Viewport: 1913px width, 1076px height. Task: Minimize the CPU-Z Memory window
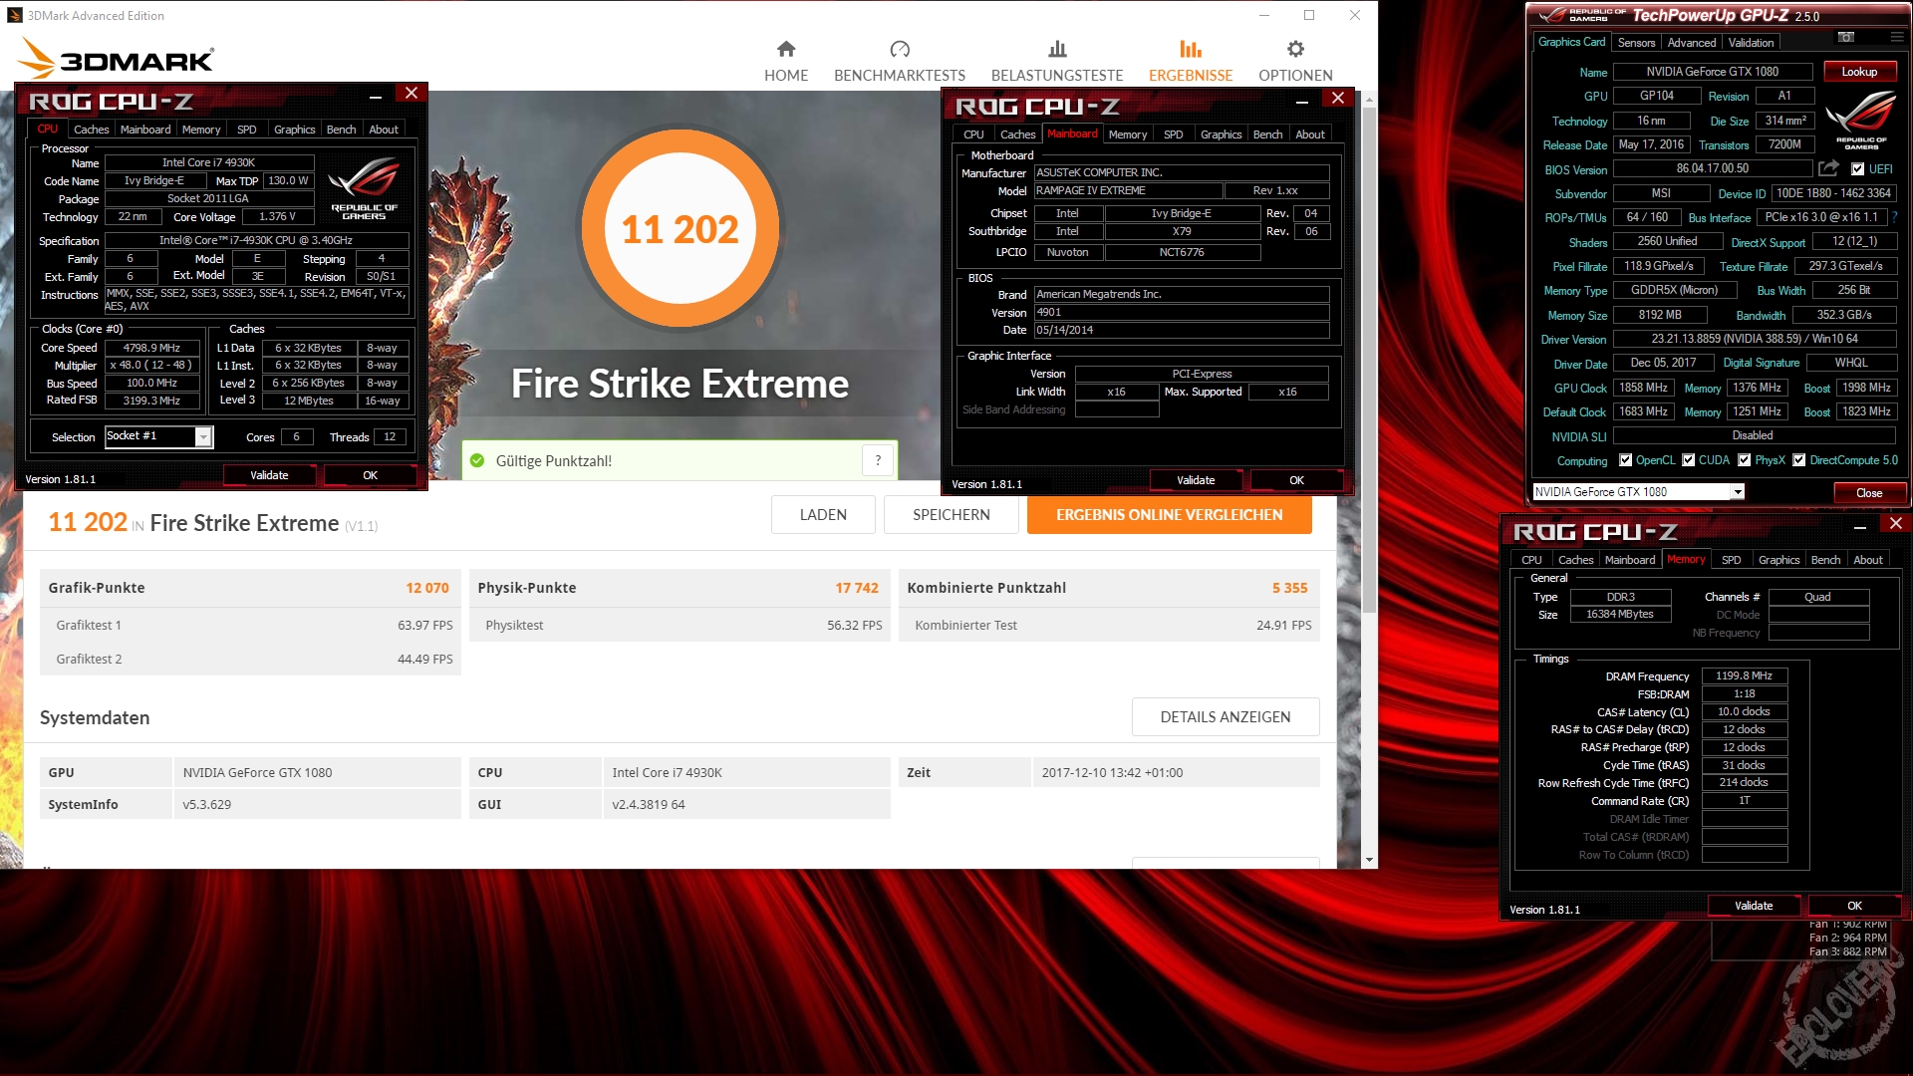1860,527
